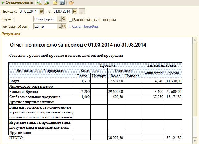Screen dimensions: 199x144
Task: Click the Сумма column header
Action: [173, 73]
